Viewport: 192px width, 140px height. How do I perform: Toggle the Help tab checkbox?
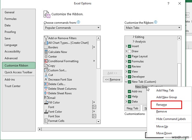(129, 96)
